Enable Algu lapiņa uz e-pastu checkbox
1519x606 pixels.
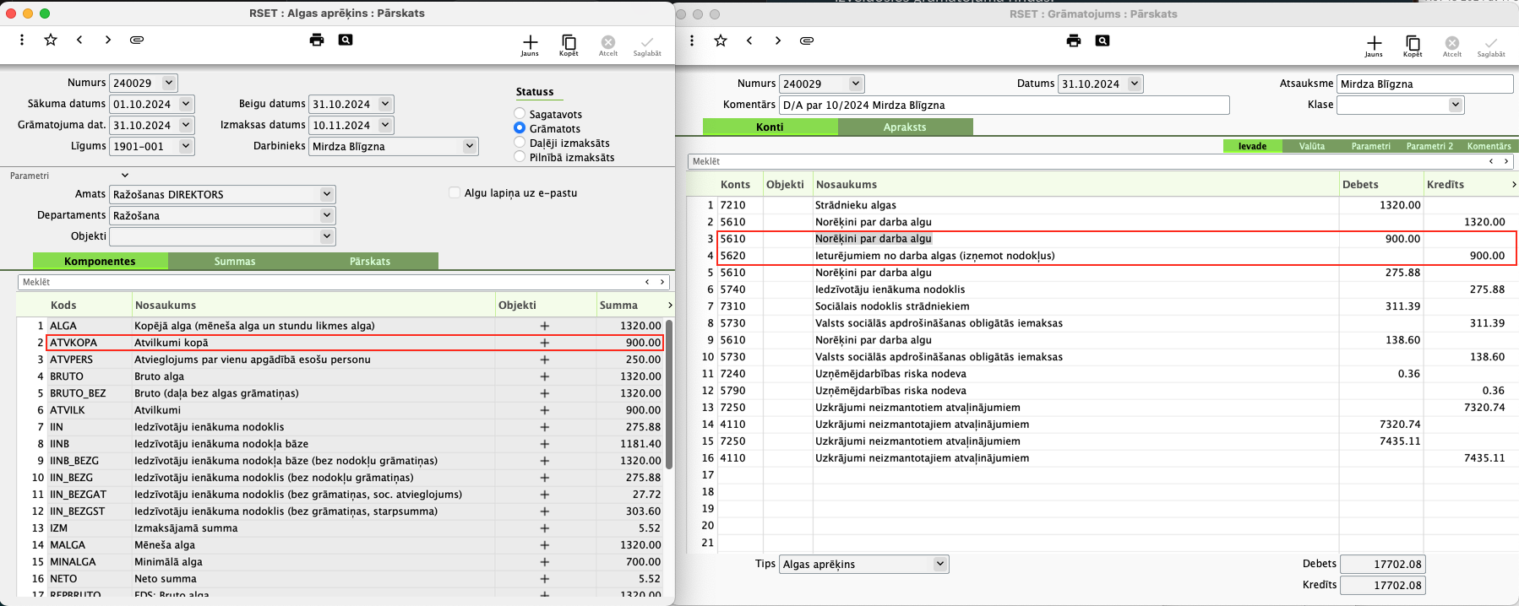click(455, 192)
